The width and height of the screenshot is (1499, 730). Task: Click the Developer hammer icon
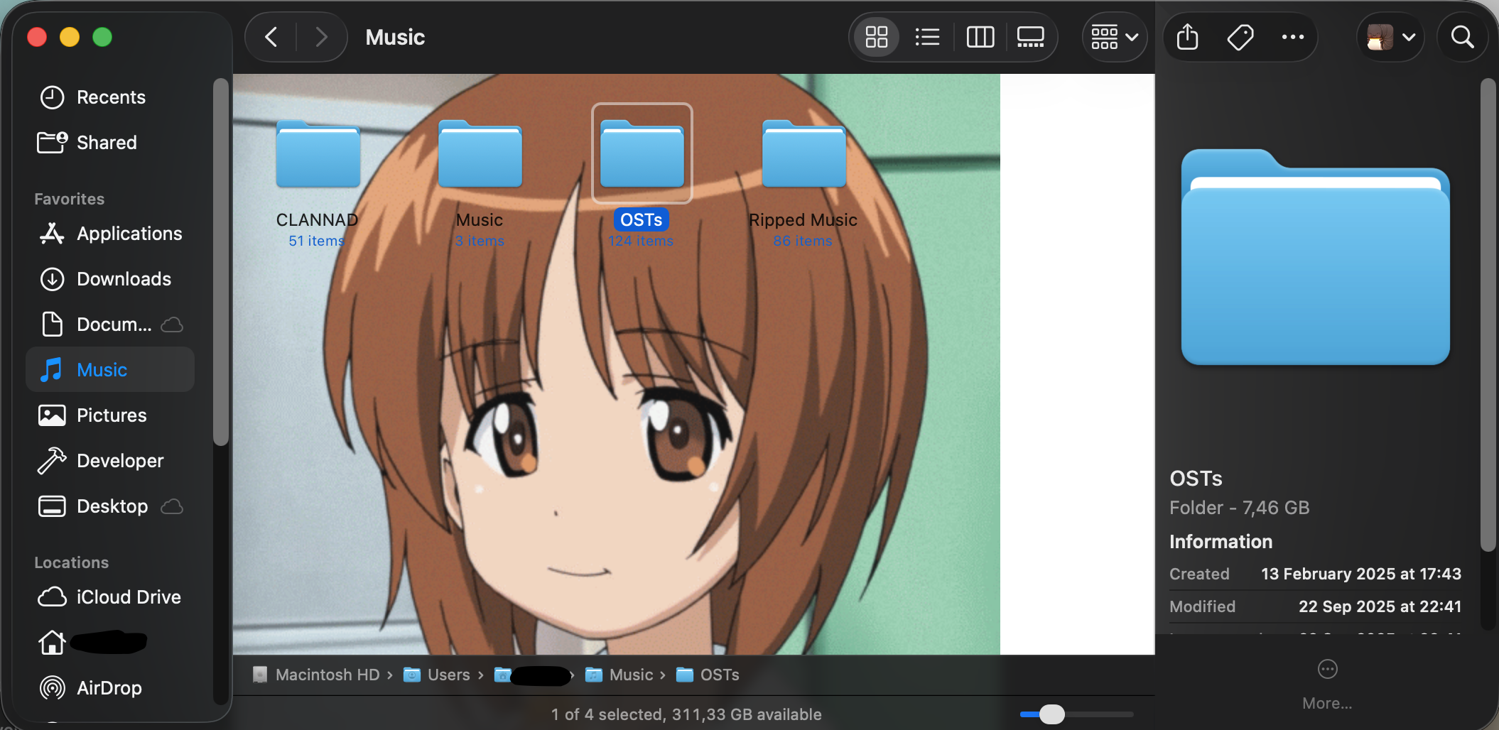[52, 461]
